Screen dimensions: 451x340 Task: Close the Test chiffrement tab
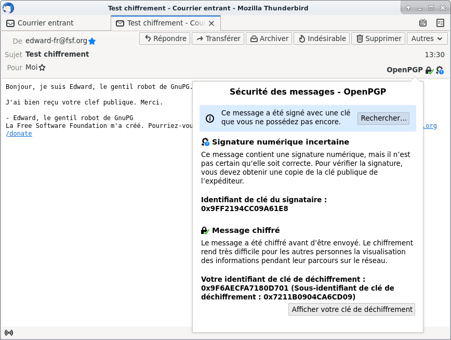click(x=211, y=23)
